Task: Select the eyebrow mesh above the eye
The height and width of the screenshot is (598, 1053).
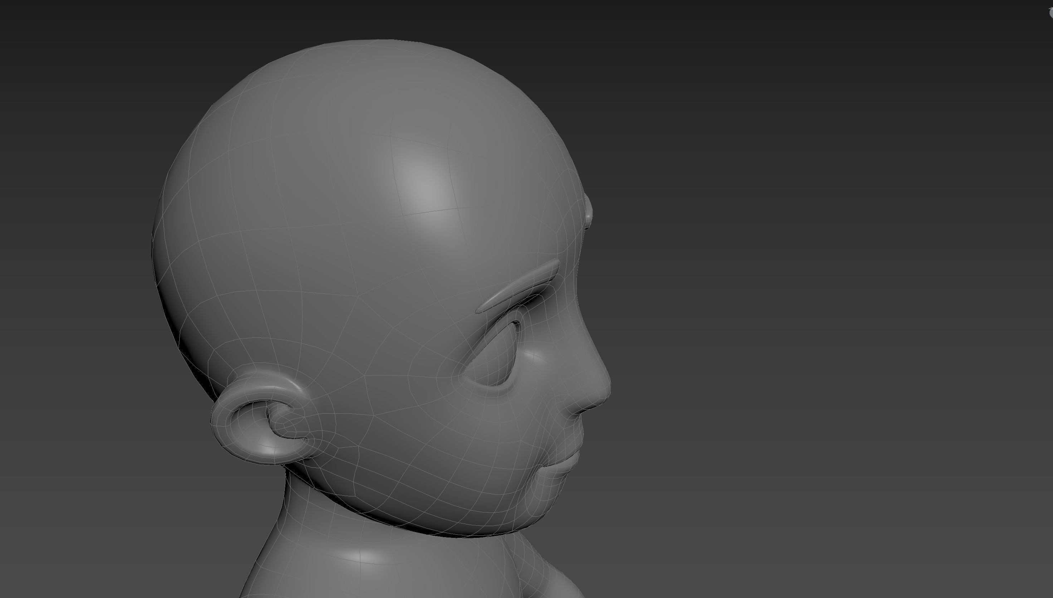Action: 518,286
